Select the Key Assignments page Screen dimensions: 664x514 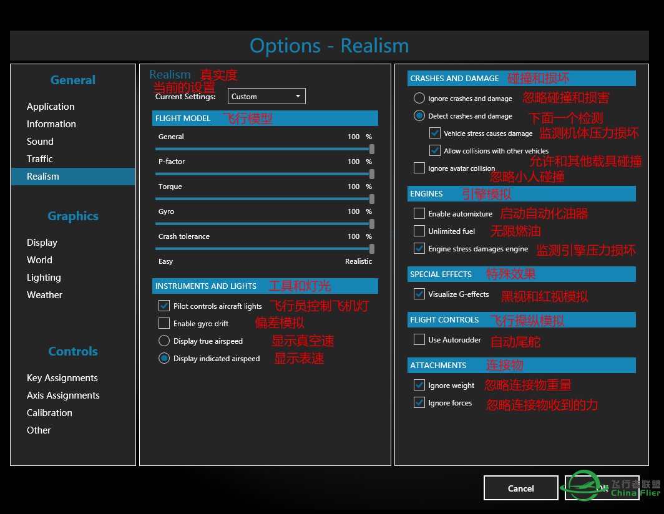[62, 377]
